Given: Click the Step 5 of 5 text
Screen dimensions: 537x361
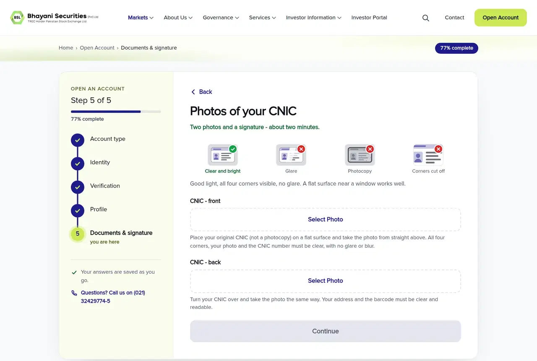Looking at the screenshot, I should 91,100.
